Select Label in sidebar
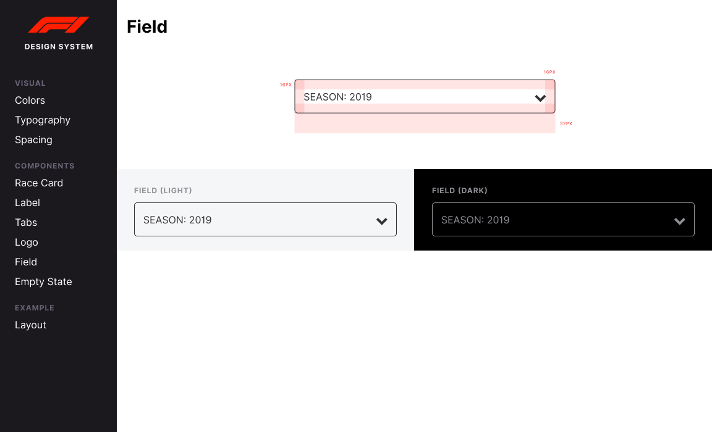The height and width of the screenshot is (432, 712). point(27,202)
